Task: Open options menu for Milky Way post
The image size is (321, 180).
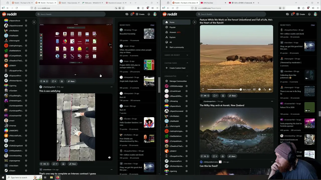Action: coord(272,101)
